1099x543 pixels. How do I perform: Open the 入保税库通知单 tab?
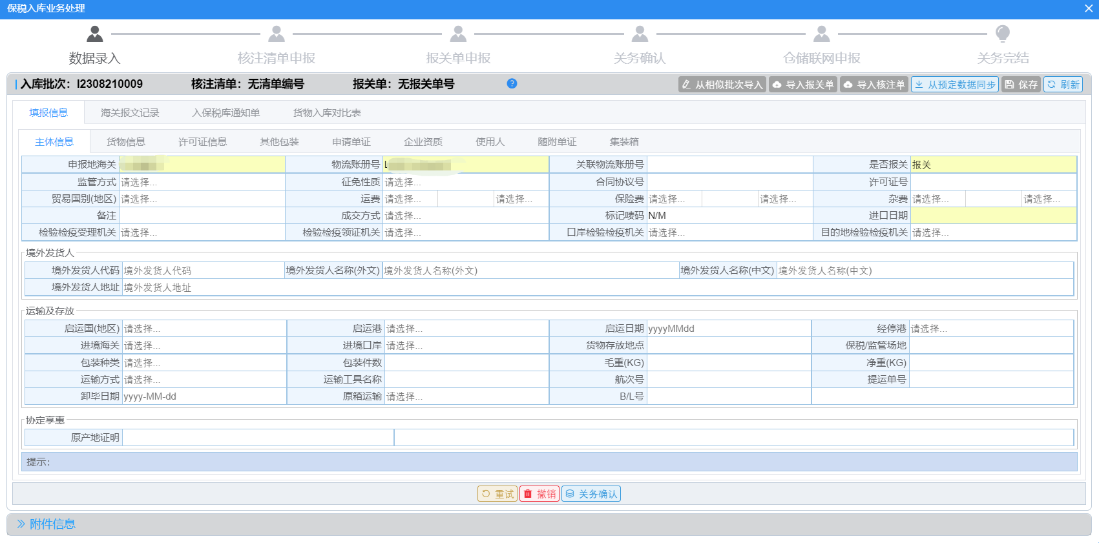tap(226, 112)
